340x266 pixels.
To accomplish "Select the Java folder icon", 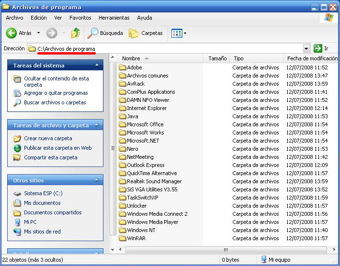I will [x=123, y=116].
